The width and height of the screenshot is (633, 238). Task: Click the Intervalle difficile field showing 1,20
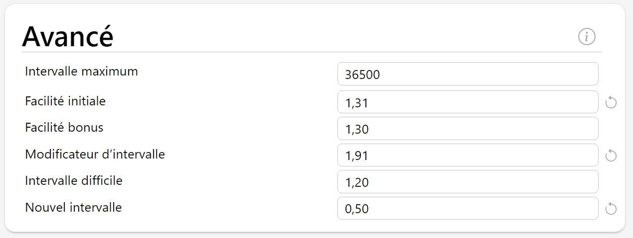(x=468, y=182)
